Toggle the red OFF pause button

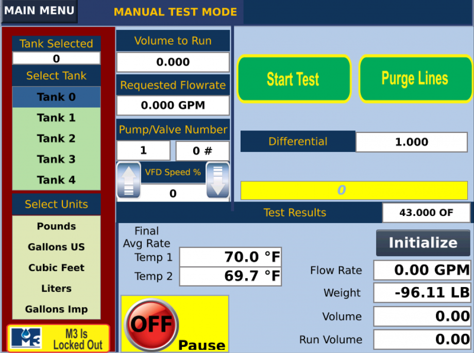point(151,324)
